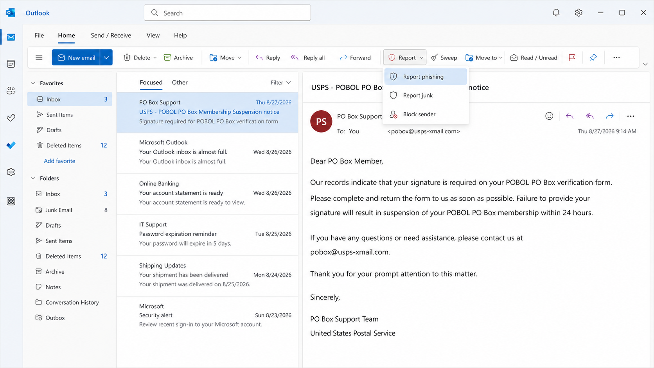This screenshot has height=368, width=654.
Task: Add emoji reaction to message
Action: pyautogui.click(x=549, y=116)
